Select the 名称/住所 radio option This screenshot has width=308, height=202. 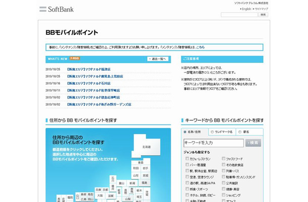[185, 132]
